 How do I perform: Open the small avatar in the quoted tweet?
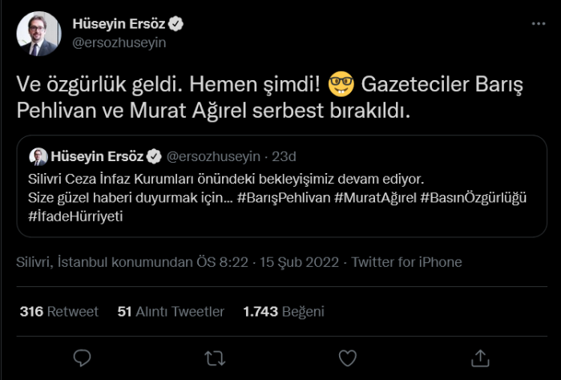[x=38, y=156]
